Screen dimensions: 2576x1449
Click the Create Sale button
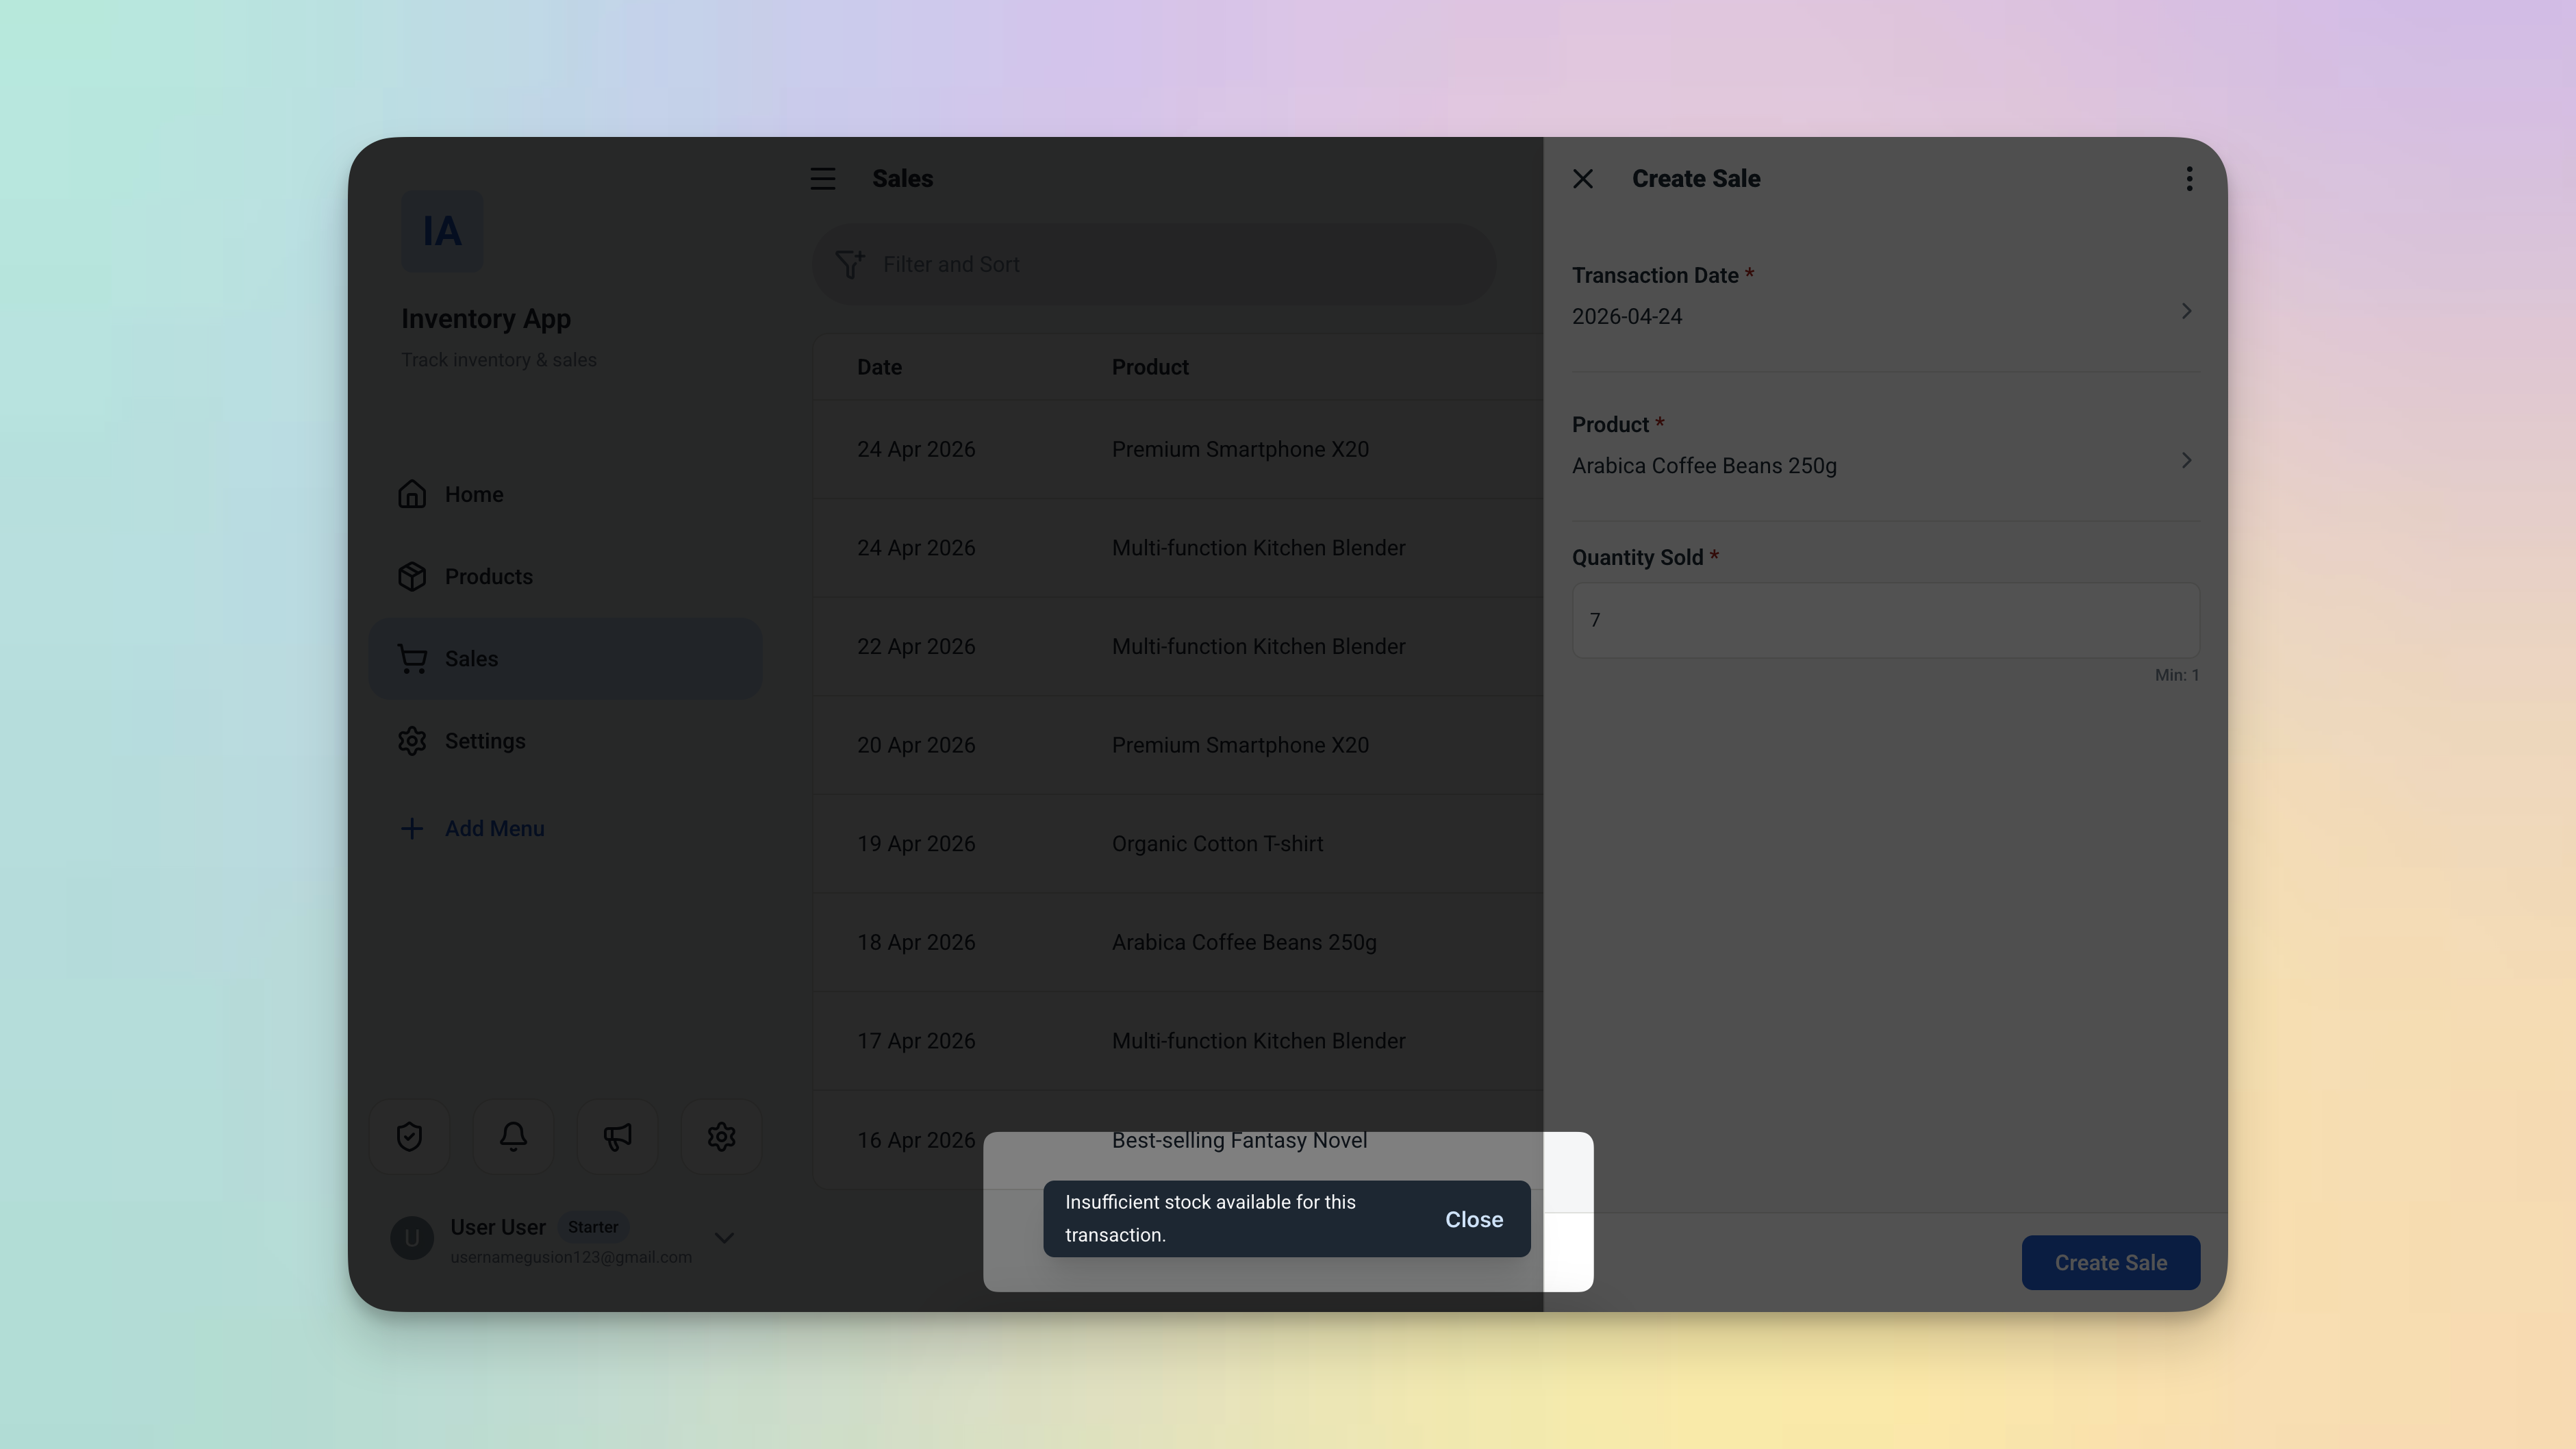point(2110,1263)
